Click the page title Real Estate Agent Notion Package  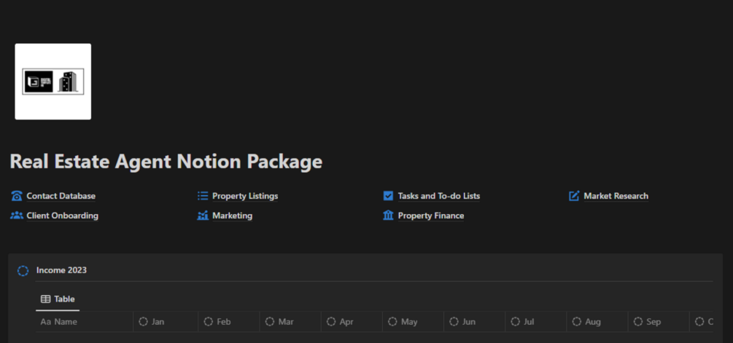tap(166, 161)
